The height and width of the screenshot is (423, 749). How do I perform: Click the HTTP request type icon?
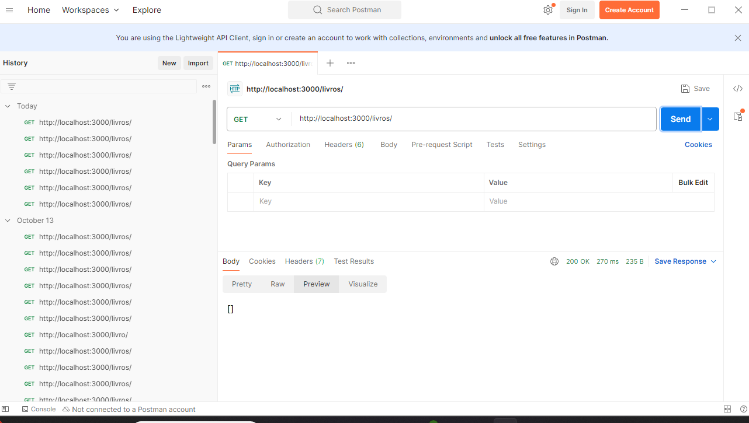pos(235,89)
